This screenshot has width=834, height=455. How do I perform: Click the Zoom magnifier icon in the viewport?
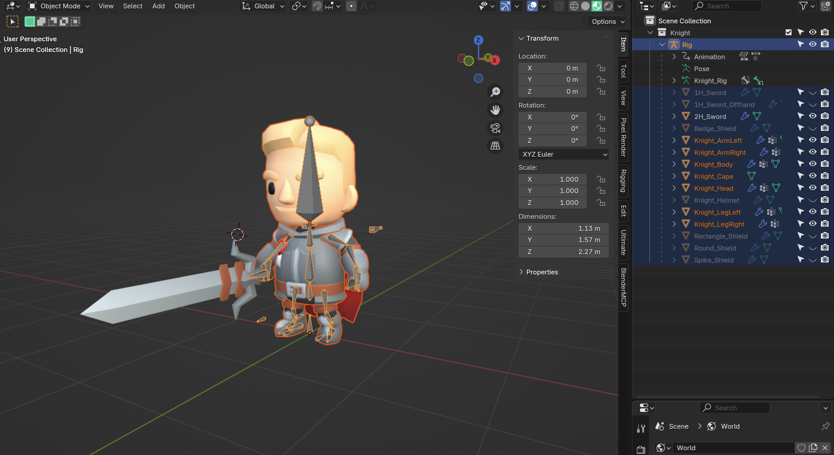coord(495,91)
